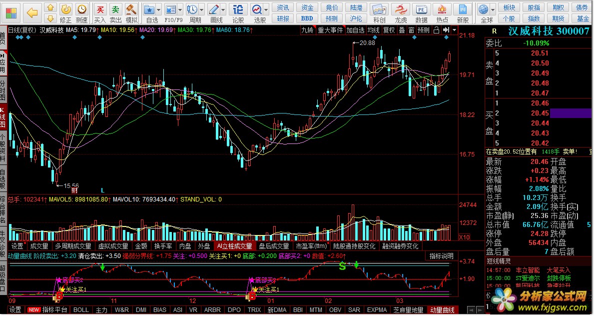Open the chart options dropdown triangle
The image size is (595, 316).
pos(454,30)
